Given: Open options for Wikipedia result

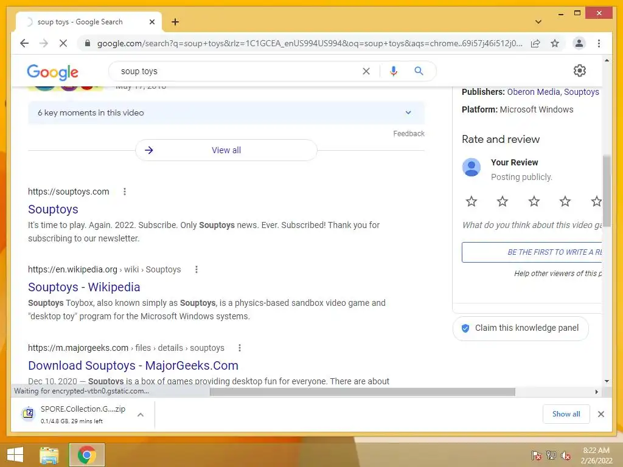Looking at the screenshot, I should [197, 269].
